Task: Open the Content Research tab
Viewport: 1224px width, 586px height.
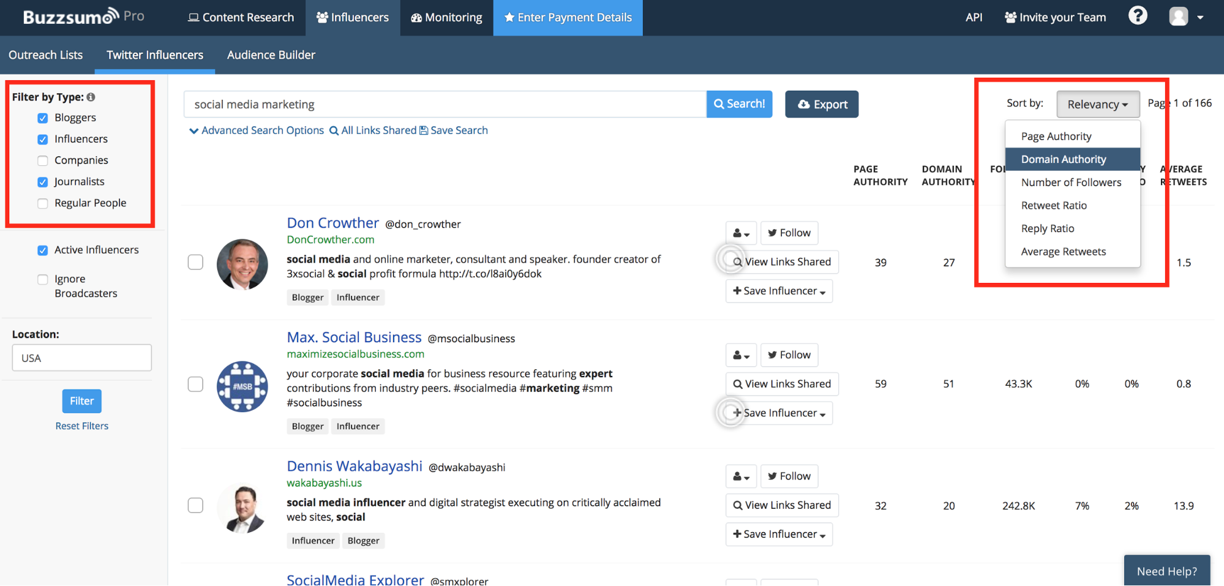Action: [241, 18]
